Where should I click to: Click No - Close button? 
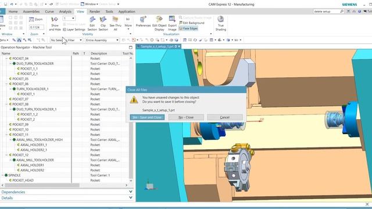coord(186,117)
